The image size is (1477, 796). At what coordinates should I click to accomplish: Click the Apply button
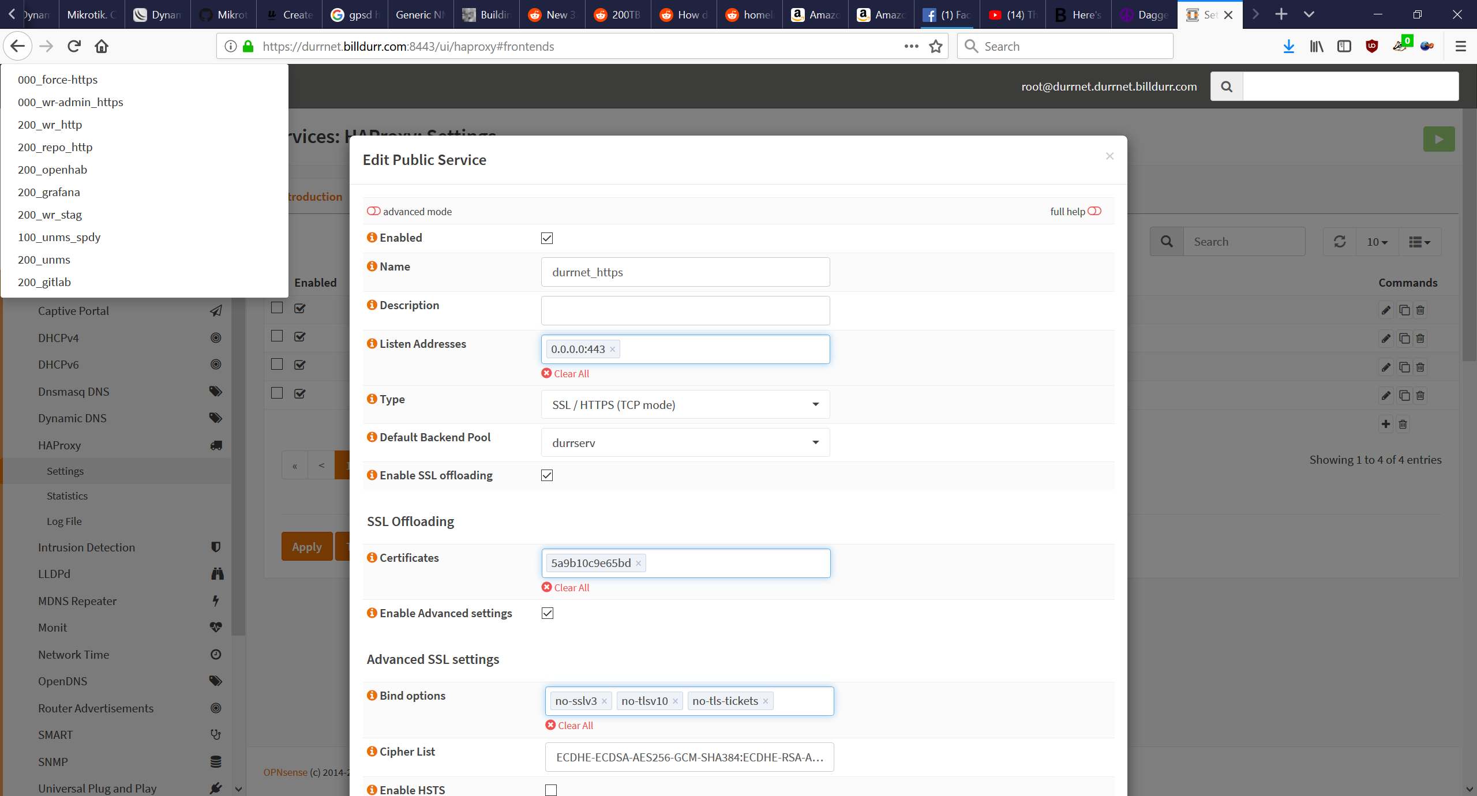(x=306, y=546)
